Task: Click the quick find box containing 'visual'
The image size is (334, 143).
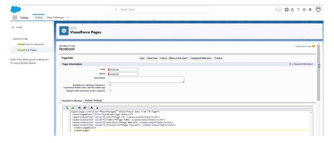Action: [x=31, y=27]
